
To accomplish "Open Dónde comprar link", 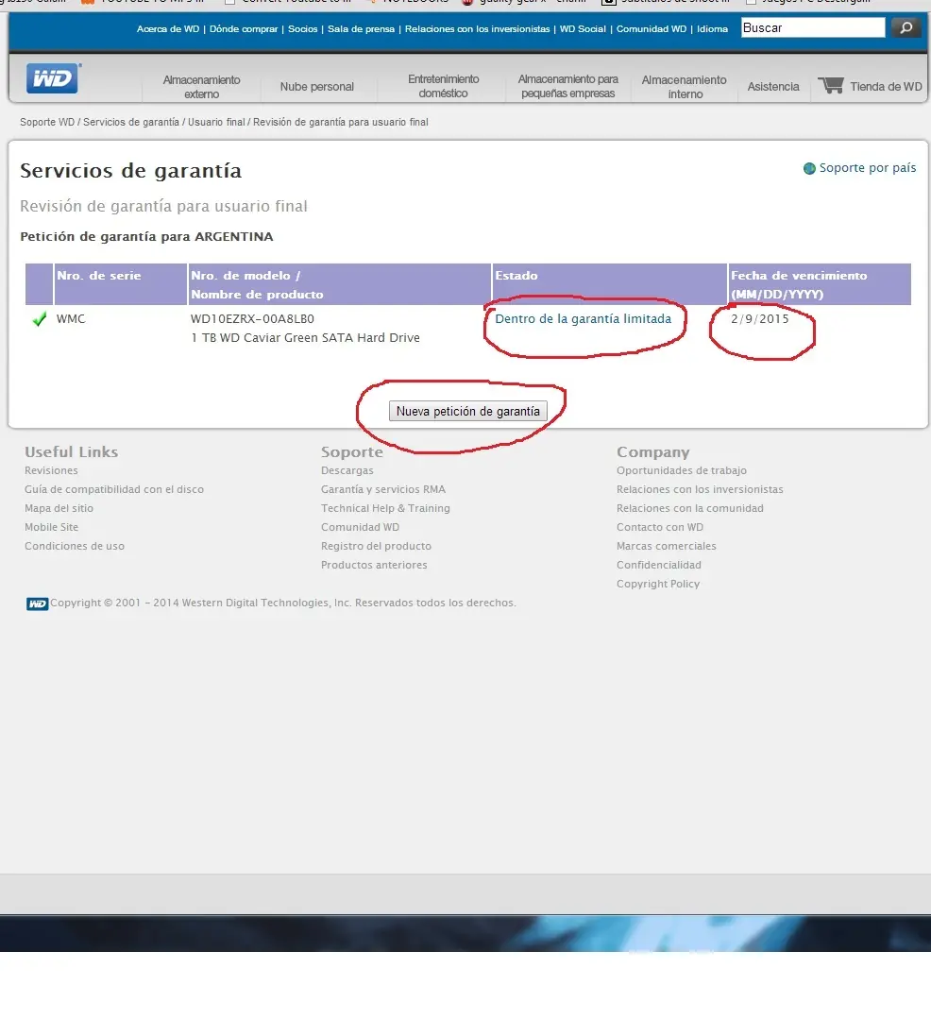I will (x=244, y=28).
